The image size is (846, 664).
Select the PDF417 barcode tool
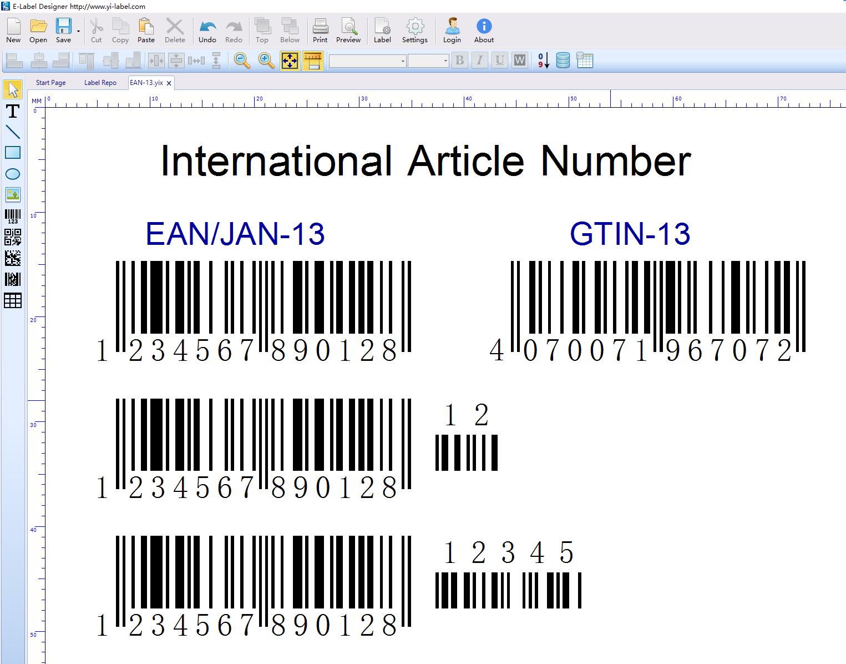(12, 279)
